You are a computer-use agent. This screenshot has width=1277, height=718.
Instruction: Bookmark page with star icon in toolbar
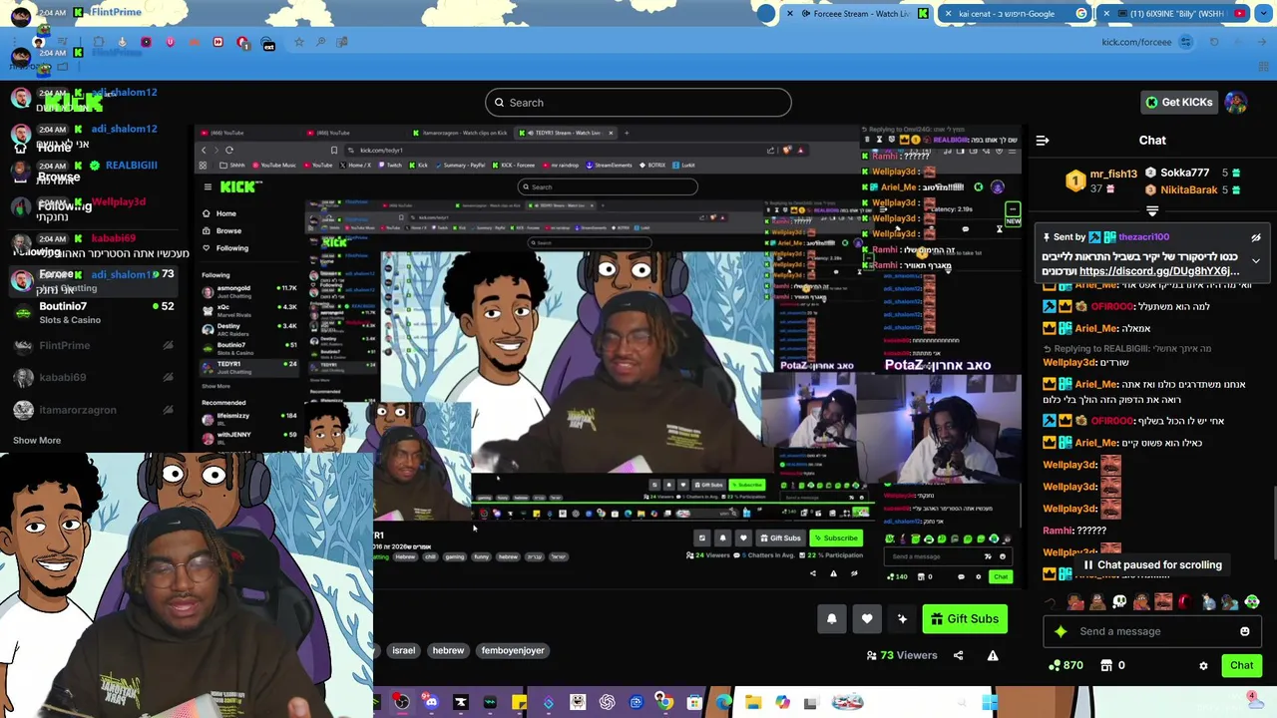tap(298, 42)
